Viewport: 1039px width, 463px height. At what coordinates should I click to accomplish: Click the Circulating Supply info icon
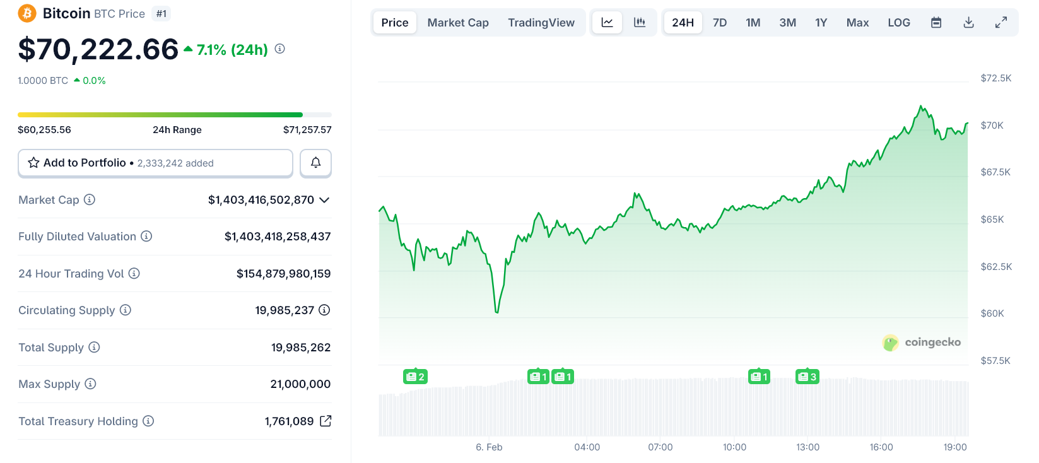[x=126, y=310]
